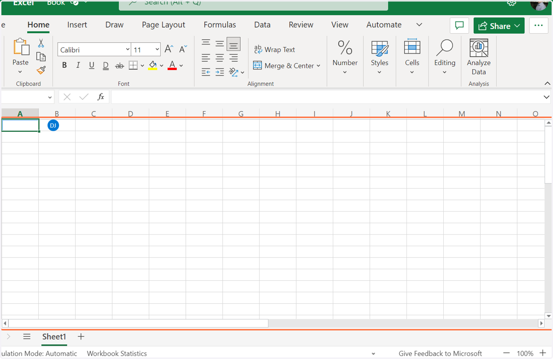Open the Automate tab

[384, 25]
